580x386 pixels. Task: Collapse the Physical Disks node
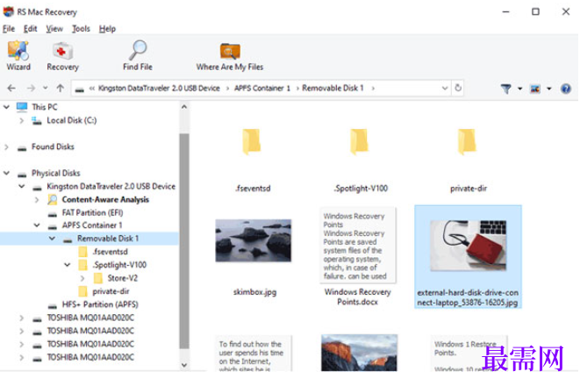coord(6,173)
